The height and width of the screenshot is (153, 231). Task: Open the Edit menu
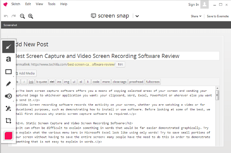click(x=28, y=4)
